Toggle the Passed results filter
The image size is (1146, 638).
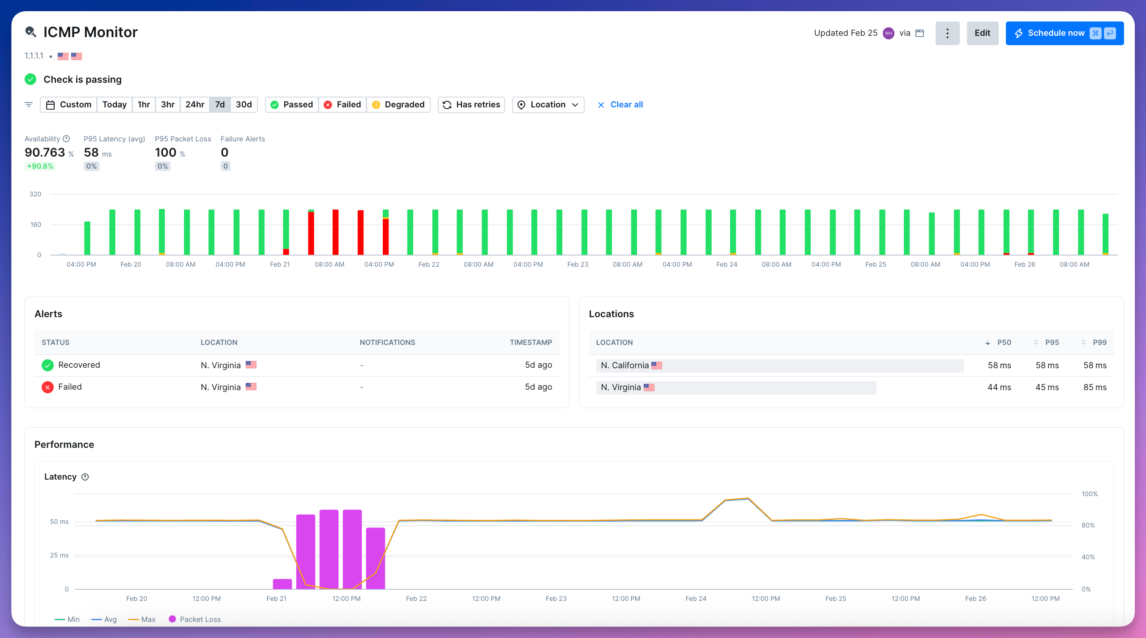click(292, 105)
